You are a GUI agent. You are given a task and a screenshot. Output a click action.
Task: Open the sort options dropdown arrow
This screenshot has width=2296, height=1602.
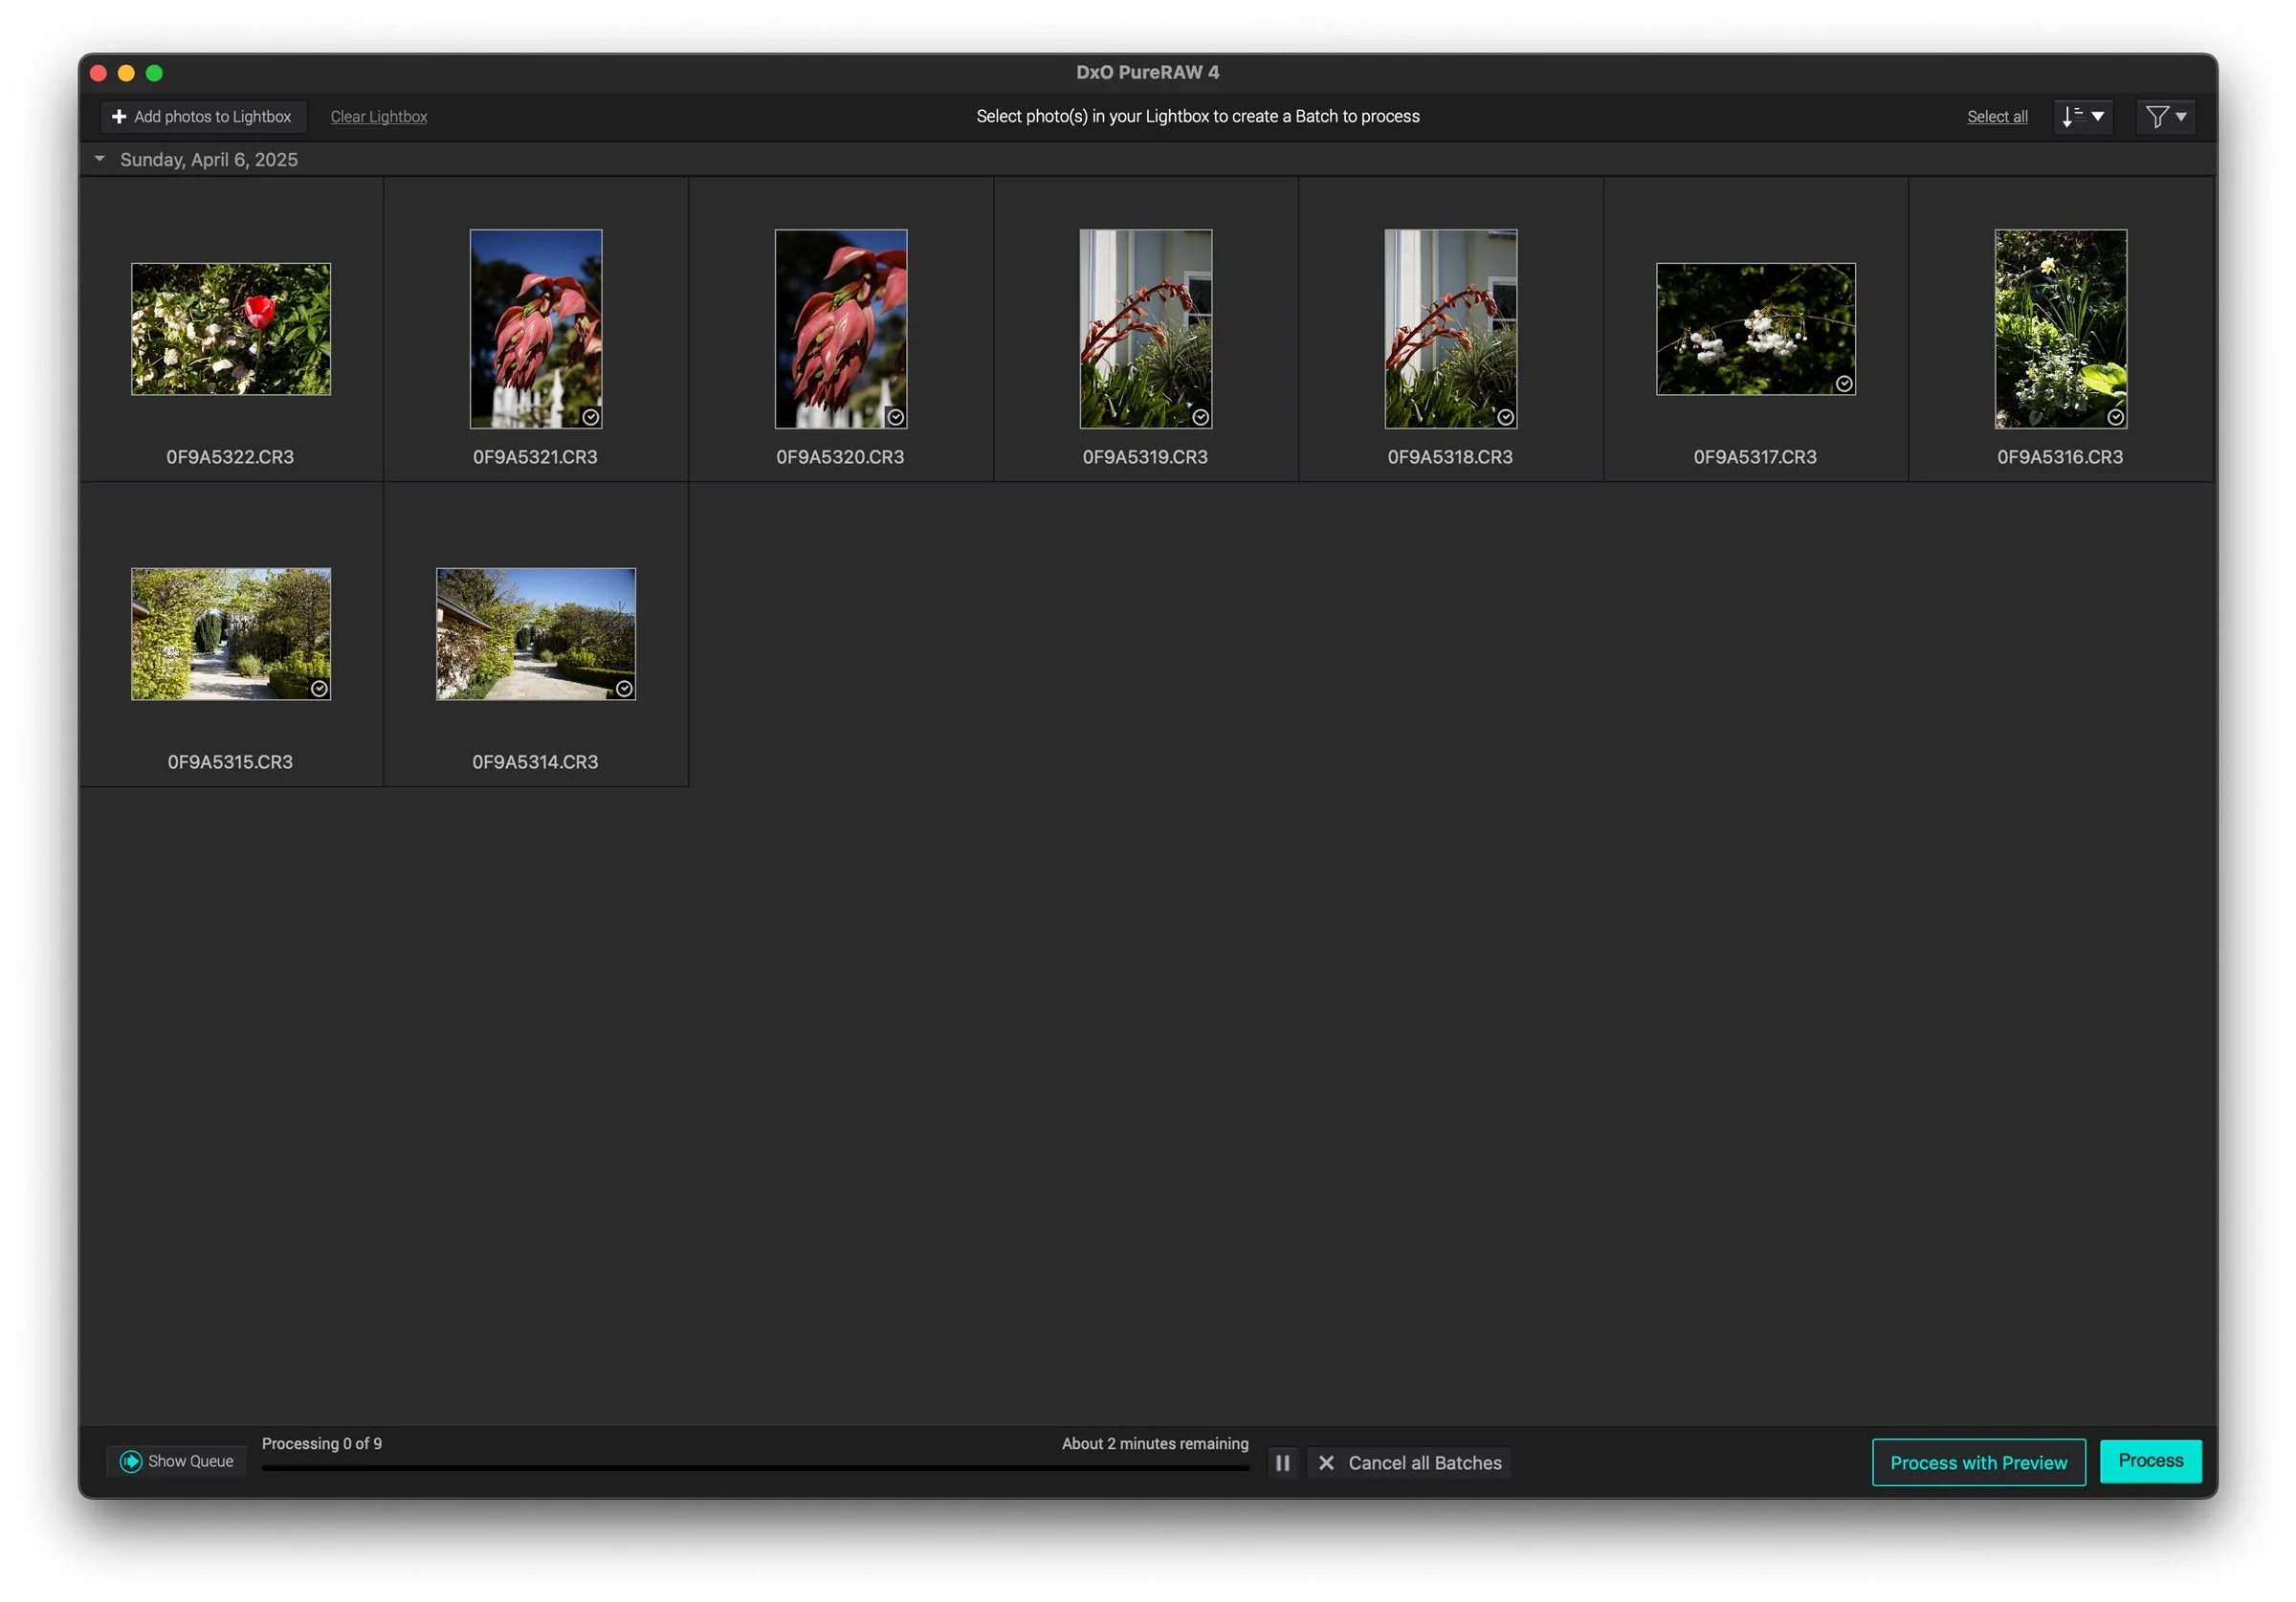pos(2098,117)
